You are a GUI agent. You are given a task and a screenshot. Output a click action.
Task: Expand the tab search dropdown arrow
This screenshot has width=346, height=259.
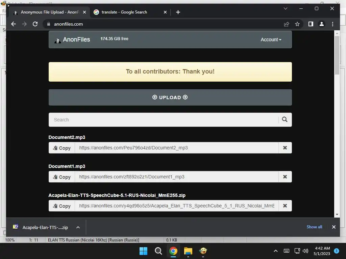(x=285, y=8)
